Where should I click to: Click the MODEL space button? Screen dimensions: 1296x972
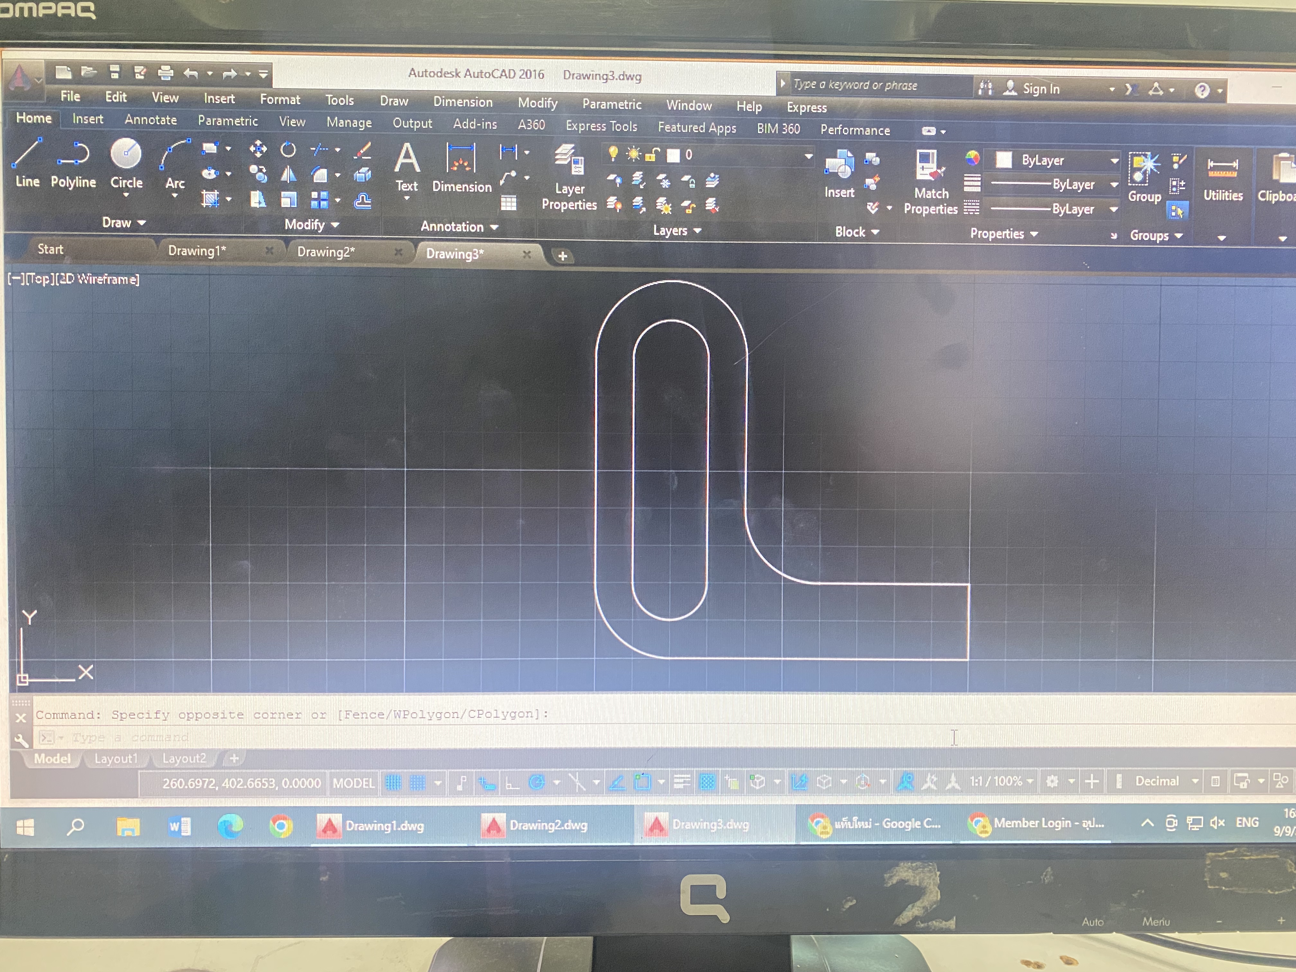pyautogui.click(x=353, y=783)
